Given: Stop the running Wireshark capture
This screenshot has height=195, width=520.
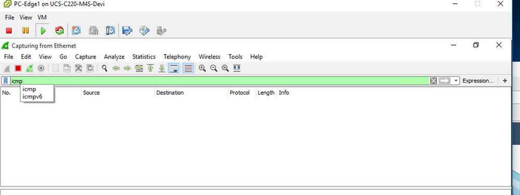Looking at the screenshot, I should point(18,68).
